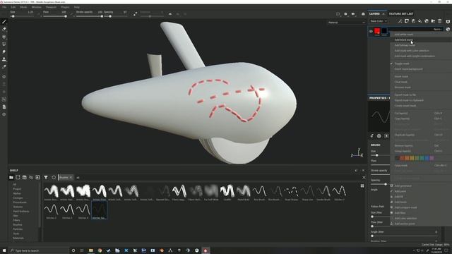Clear shelf search with X button
This screenshot has height=254, width=452.
pos(364,177)
